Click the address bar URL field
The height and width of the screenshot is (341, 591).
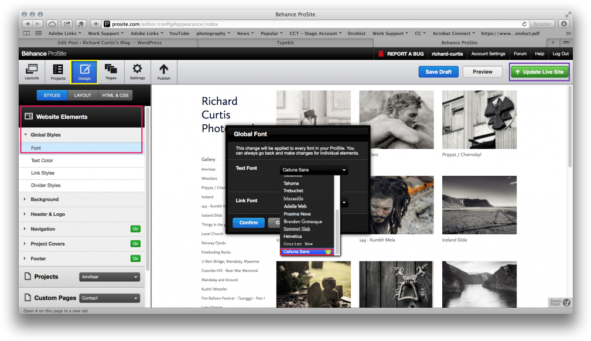pyautogui.click(x=315, y=24)
